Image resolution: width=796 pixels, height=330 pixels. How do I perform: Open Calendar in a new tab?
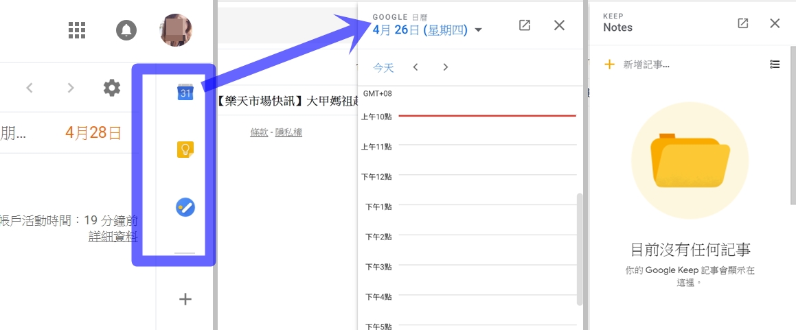point(525,25)
